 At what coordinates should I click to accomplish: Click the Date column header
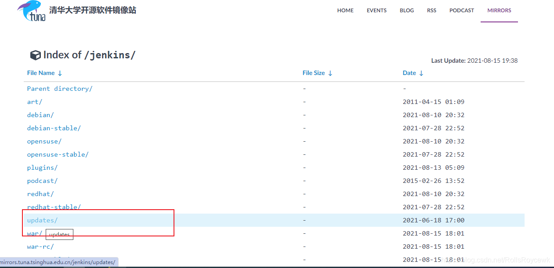(x=409, y=73)
